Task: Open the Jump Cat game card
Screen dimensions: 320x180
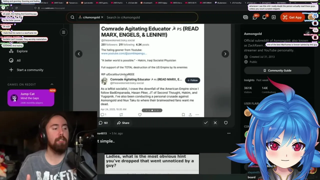Action: (x=31, y=98)
